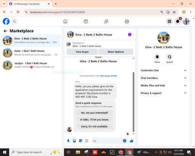Open the Menu grid icon
195x156 pixels.
point(169,21)
